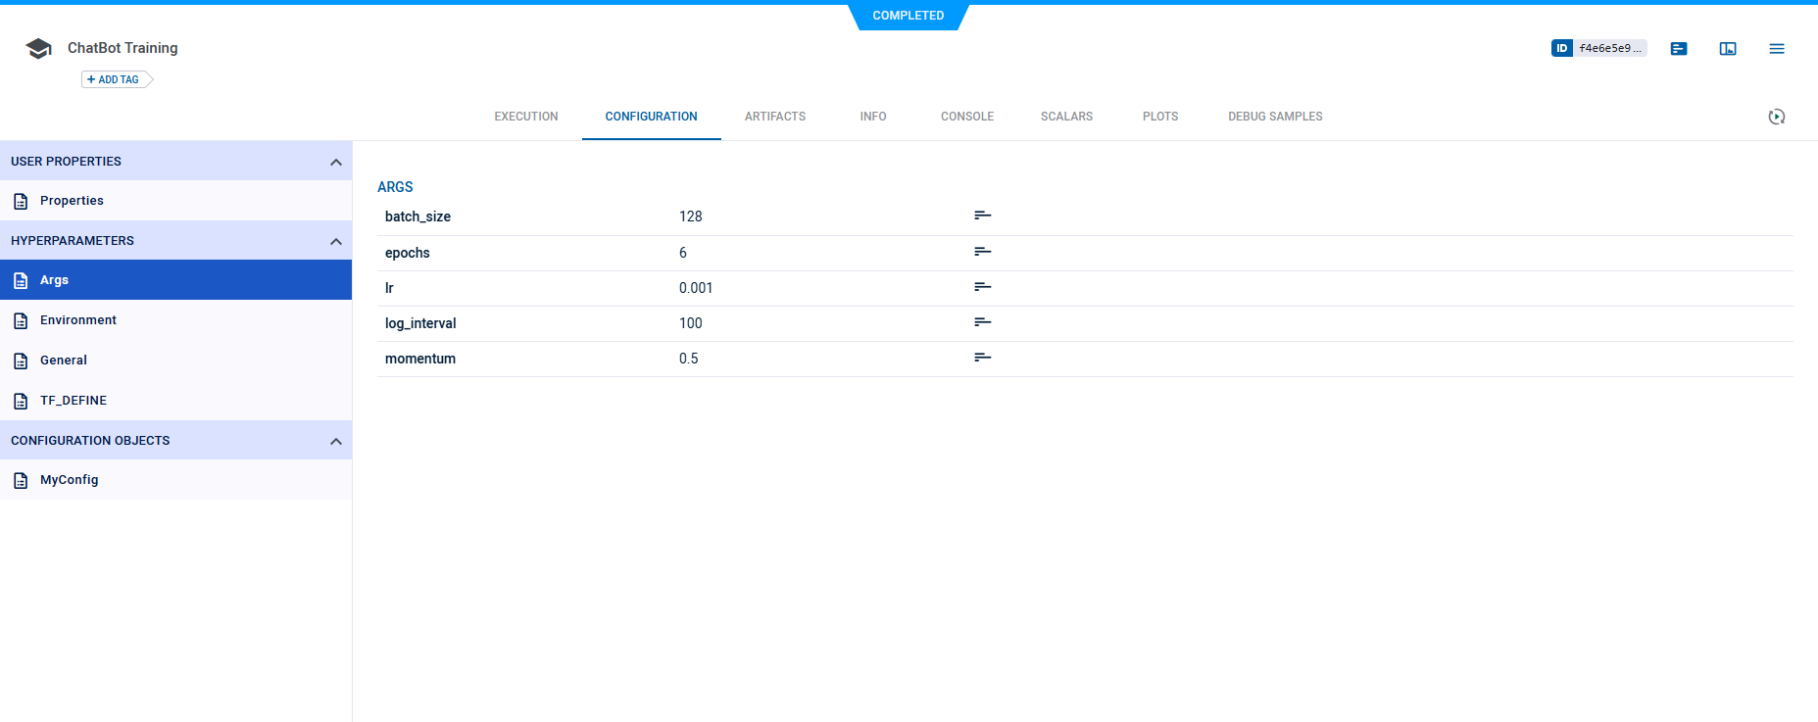1818x722 pixels.
Task: Click the description icon for momentum
Action: click(x=983, y=358)
